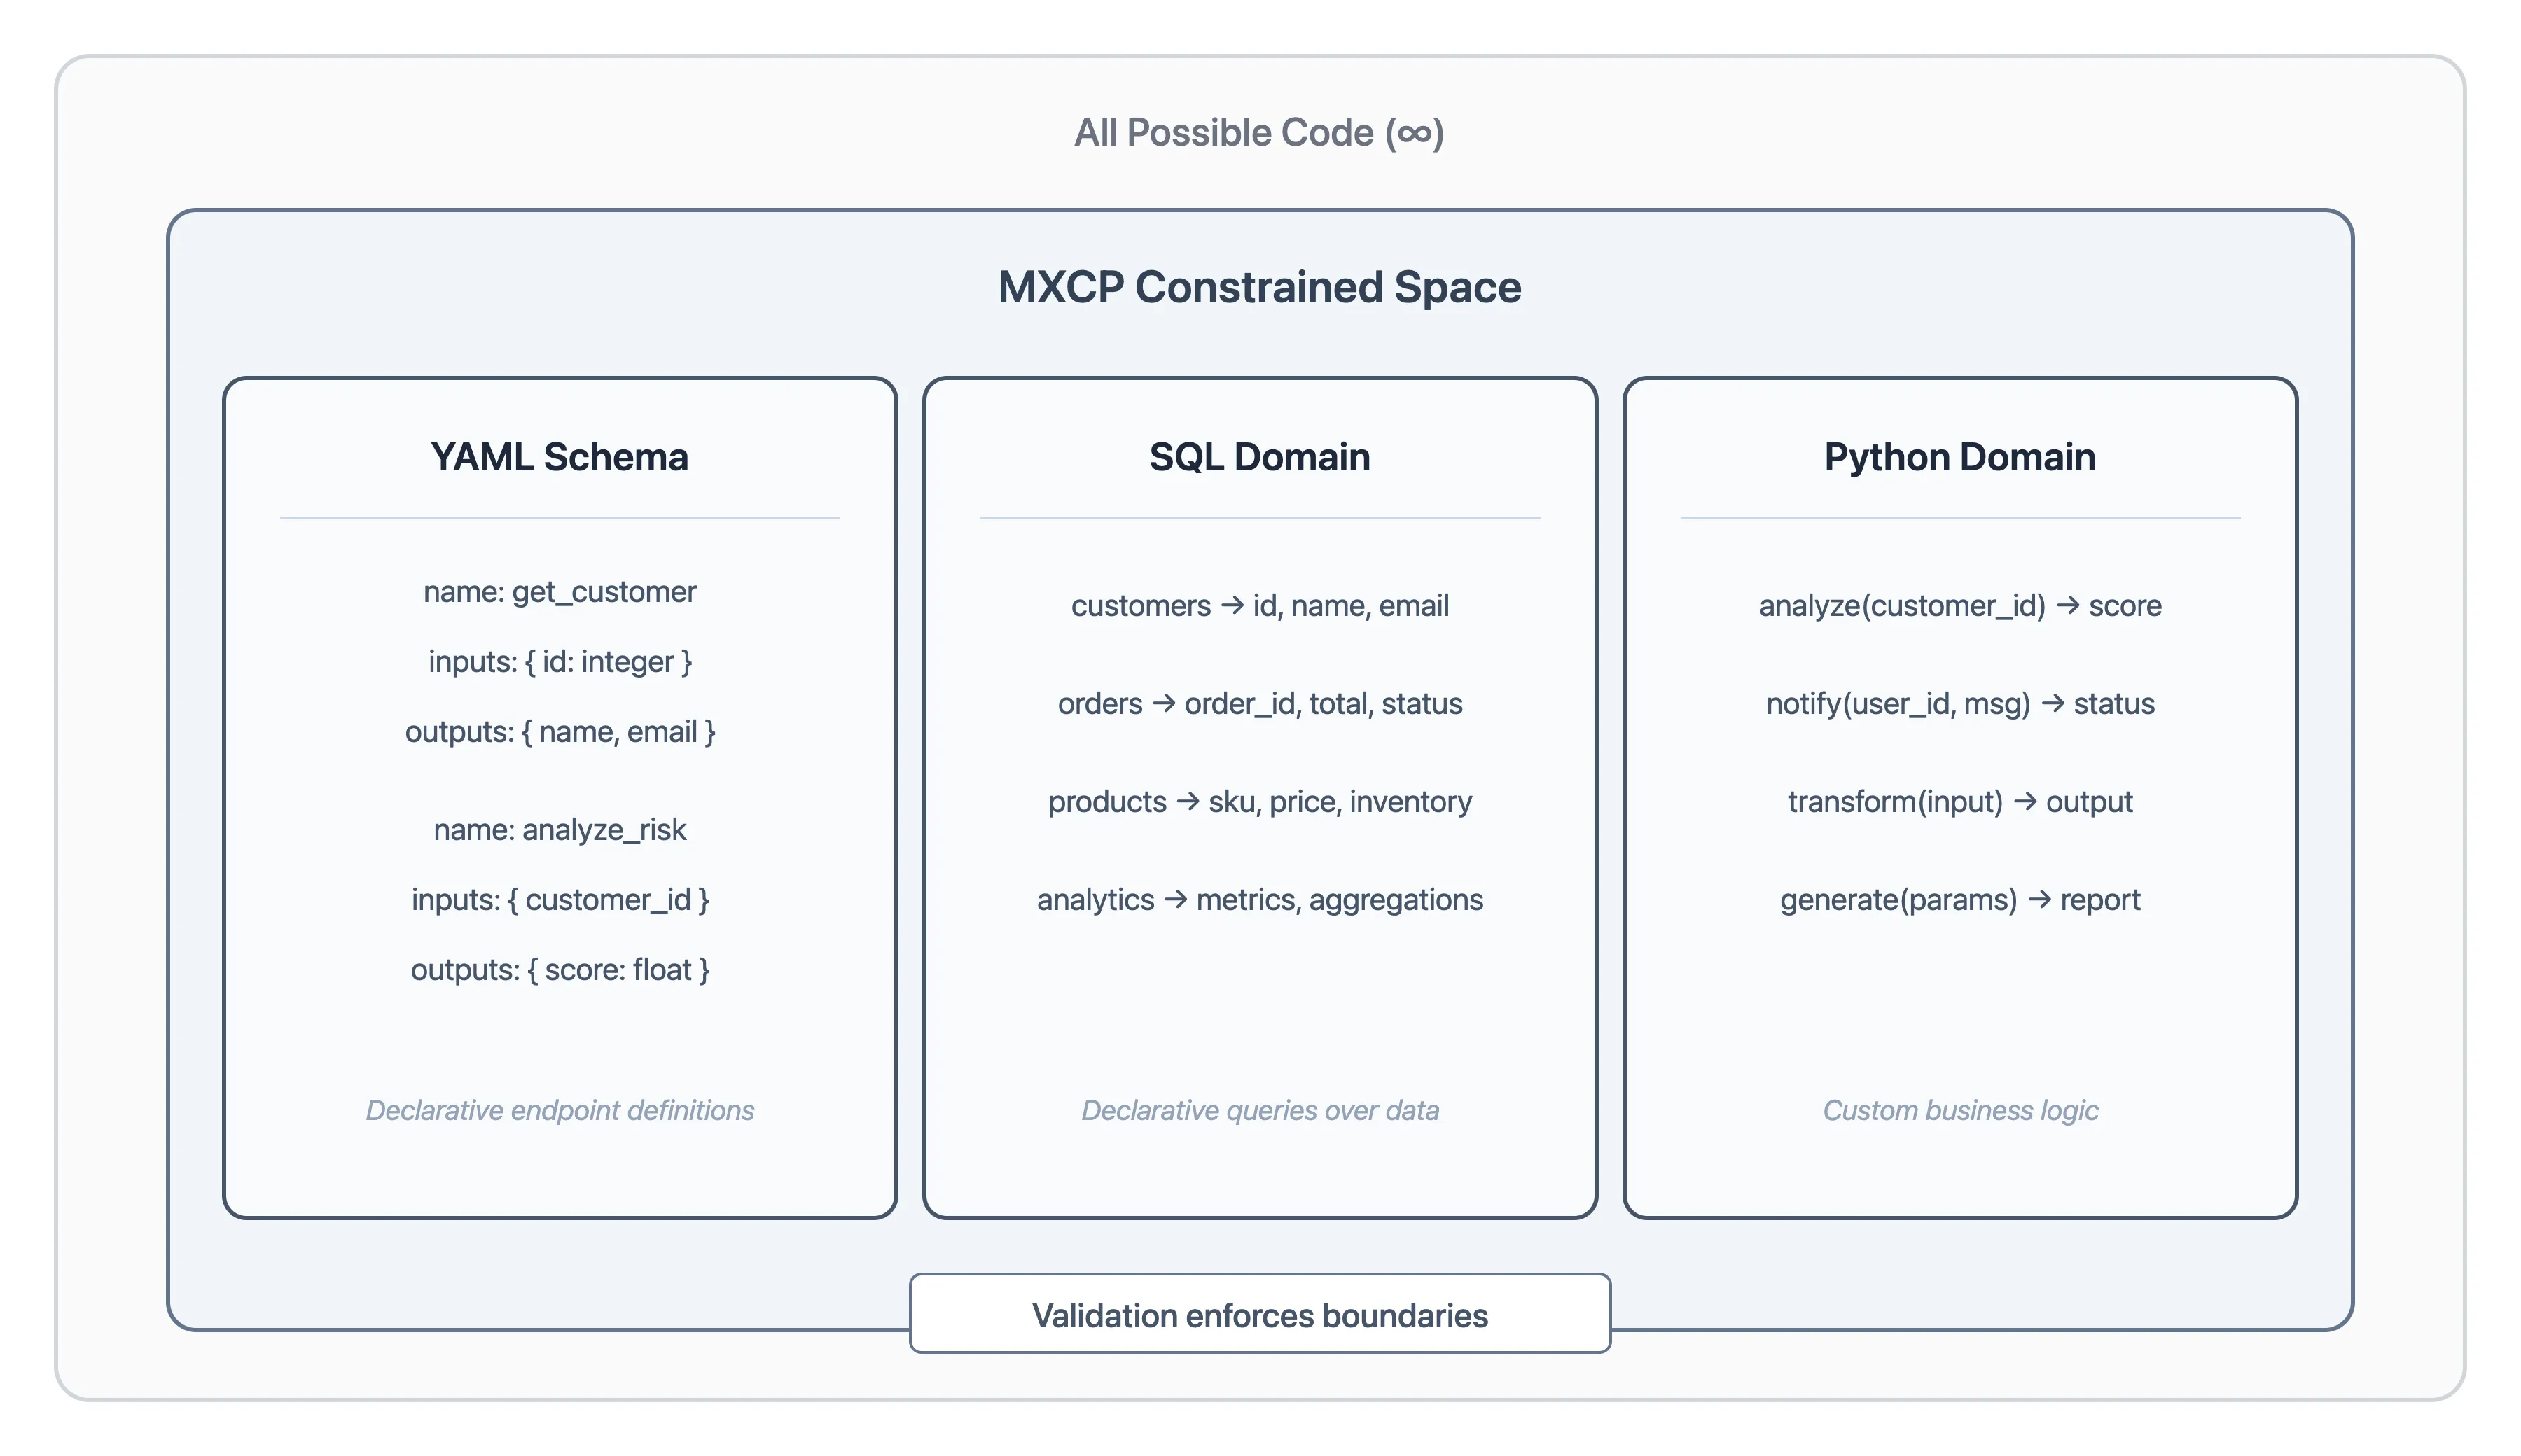Select 'notify(user_id, msg) → status' entry
Viewport: 2521px width, 1456px height.
(x=1960, y=703)
